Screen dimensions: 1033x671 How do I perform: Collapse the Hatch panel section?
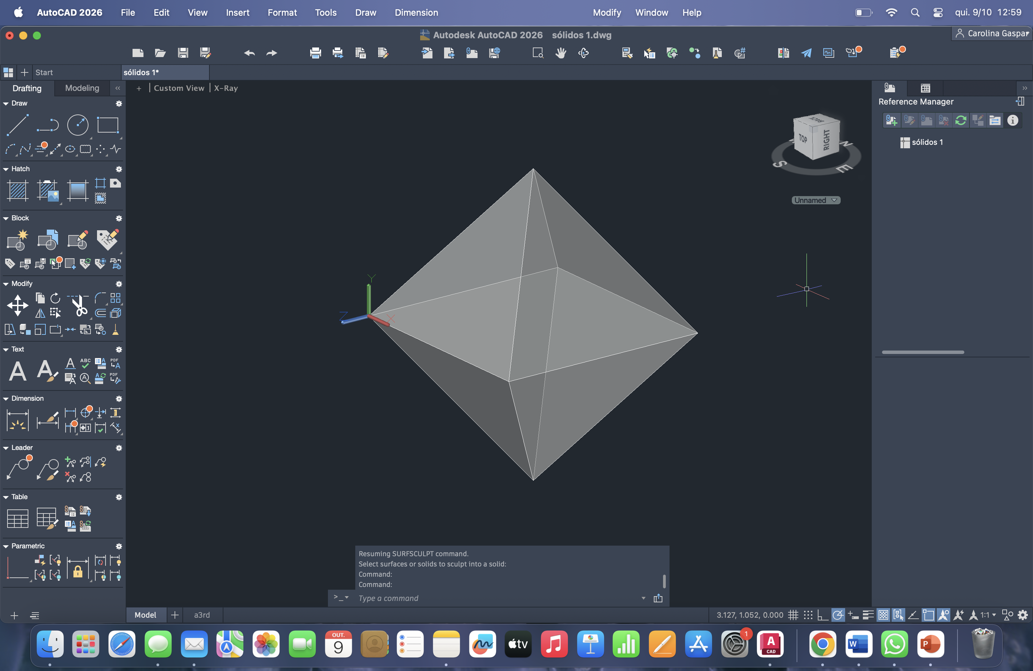point(6,169)
